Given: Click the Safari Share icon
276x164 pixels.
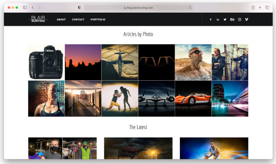Looking at the screenshot, I should 253,8.
